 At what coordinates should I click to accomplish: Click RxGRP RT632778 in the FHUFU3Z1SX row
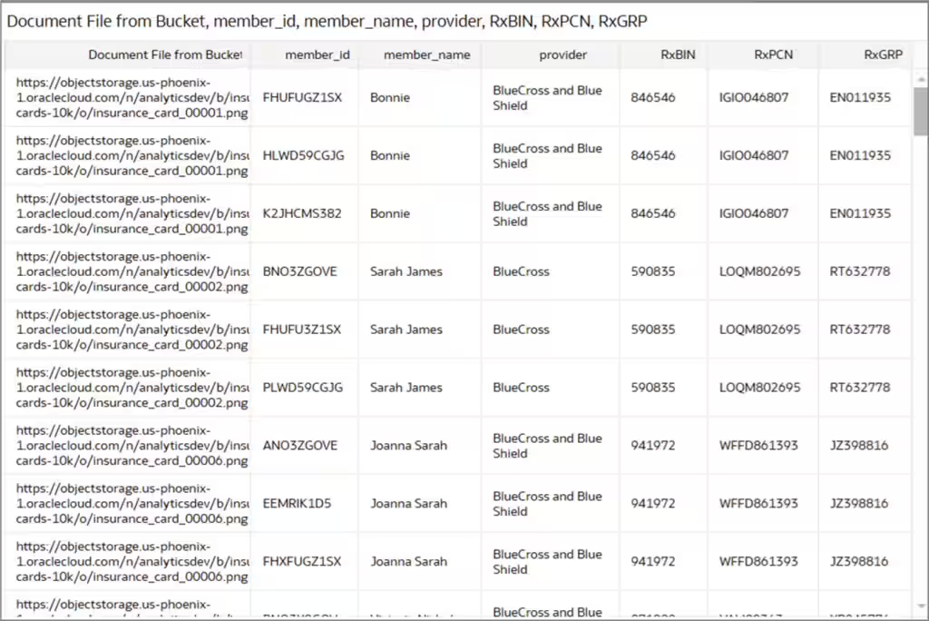click(860, 330)
